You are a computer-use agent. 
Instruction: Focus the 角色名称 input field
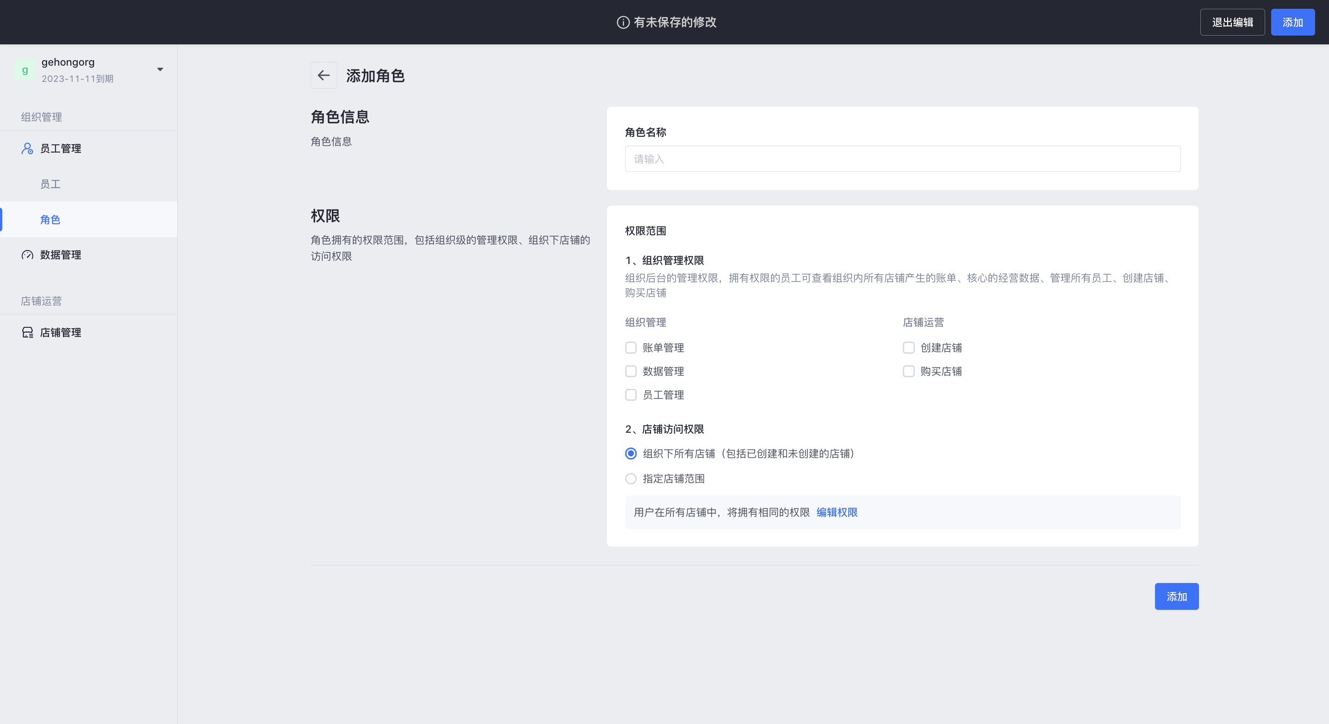tap(902, 159)
